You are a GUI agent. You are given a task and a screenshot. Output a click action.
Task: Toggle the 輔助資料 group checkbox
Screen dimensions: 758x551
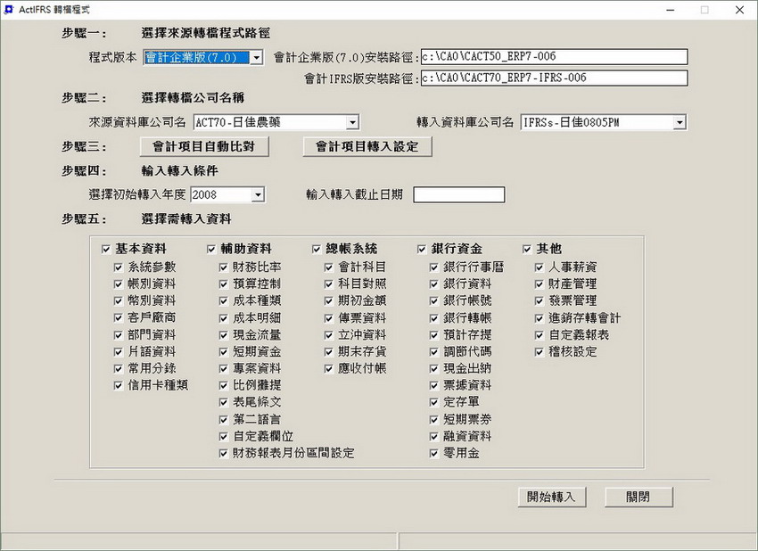tap(211, 250)
